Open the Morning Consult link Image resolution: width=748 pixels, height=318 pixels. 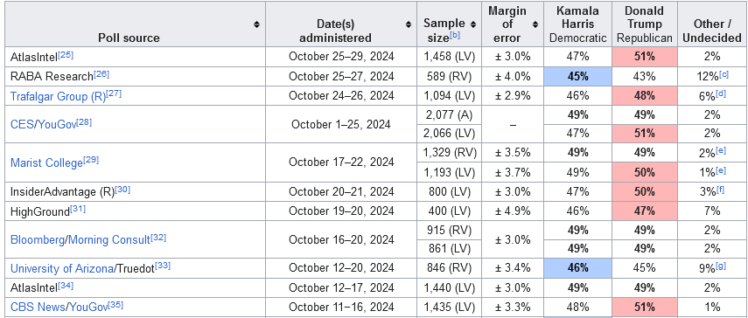click(x=109, y=240)
